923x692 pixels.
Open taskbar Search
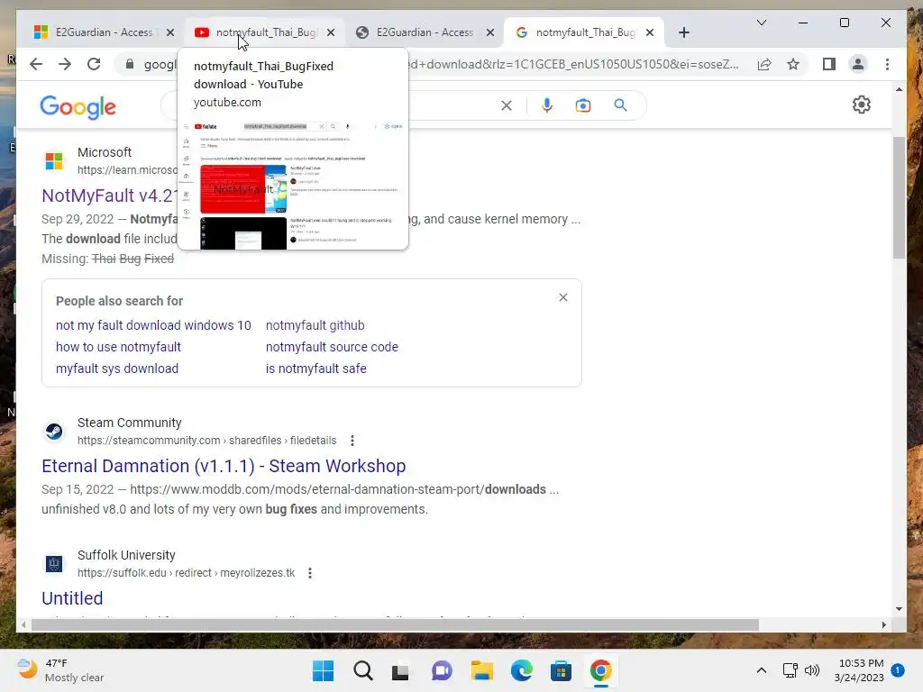click(362, 670)
